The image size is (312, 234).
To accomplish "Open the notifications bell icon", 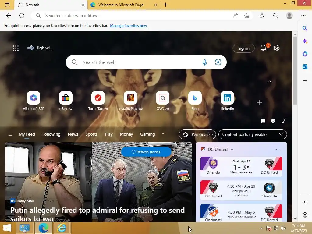I will pyautogui.click(x=263, y=48).
